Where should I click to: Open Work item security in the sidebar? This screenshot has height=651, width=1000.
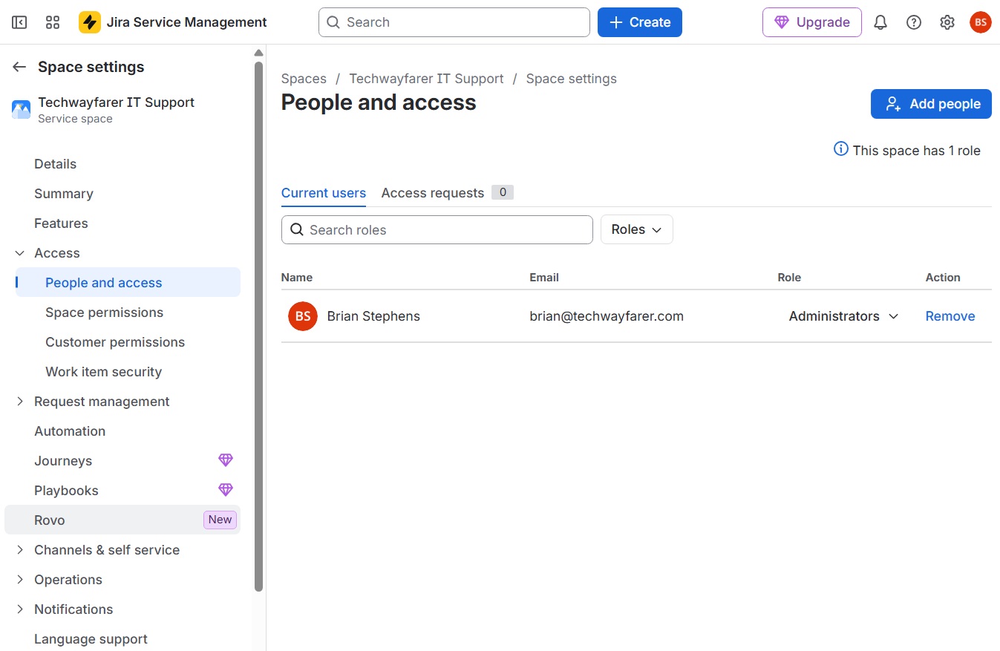coord(103,372)
